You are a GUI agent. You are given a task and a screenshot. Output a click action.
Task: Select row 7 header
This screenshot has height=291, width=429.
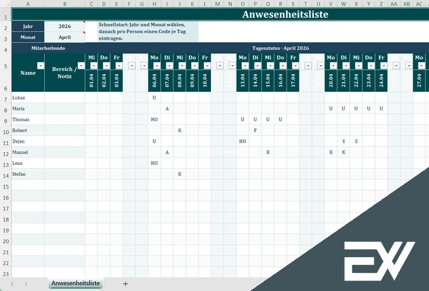pos(5,98)
